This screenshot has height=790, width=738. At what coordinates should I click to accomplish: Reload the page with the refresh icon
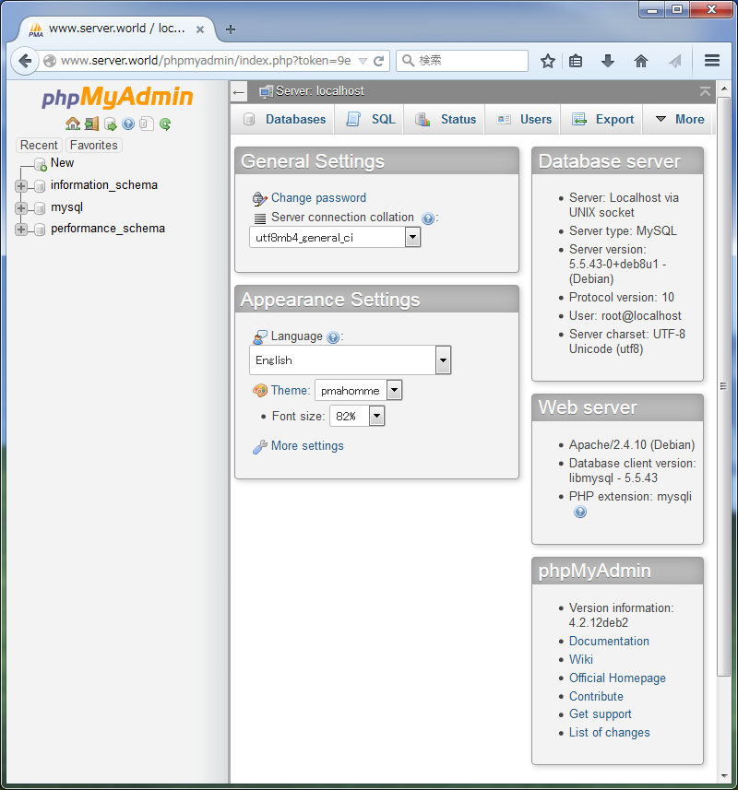pos(378,61)
